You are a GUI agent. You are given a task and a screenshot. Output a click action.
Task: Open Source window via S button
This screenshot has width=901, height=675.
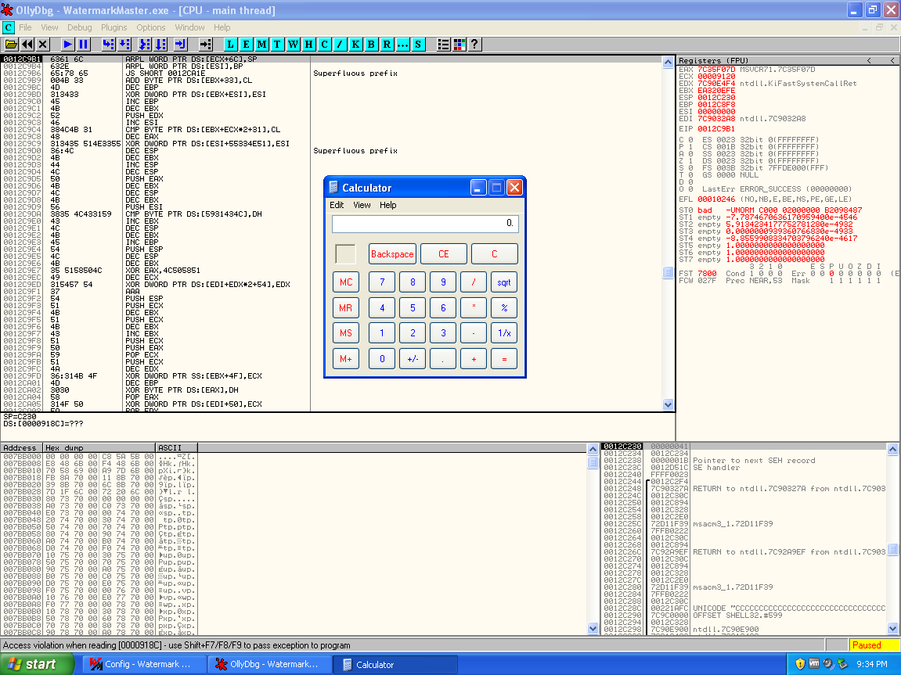pos(418,45)
